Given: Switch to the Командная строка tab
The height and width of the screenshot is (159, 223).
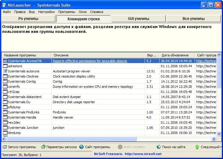Looking at the screenshot, I should 83,19.
